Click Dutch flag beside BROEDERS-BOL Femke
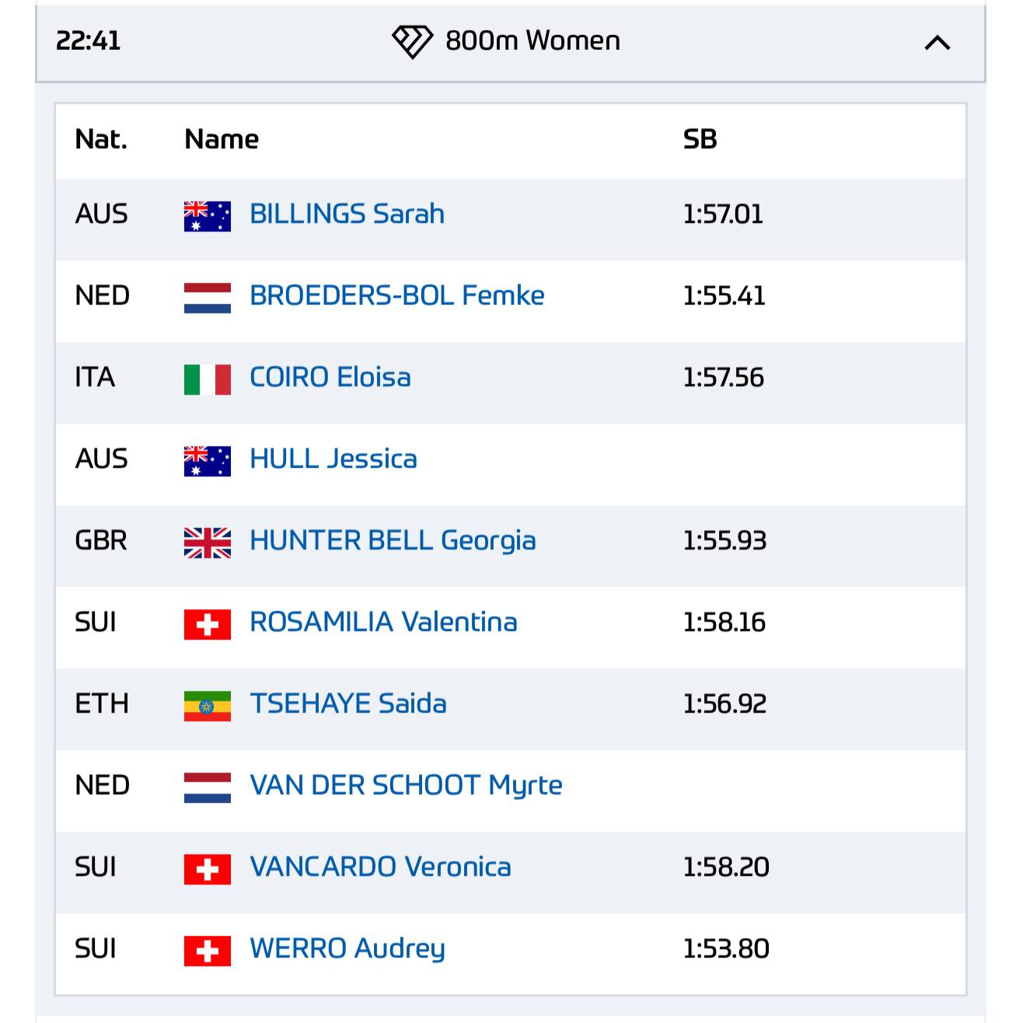The height and width of the screenshot is (1023, 1023). pyautogui.click(x=208, y=298)
